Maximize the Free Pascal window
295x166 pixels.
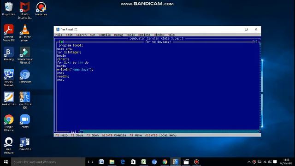246,30
